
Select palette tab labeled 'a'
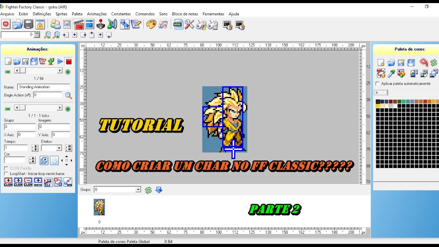[x=381, y=92]
